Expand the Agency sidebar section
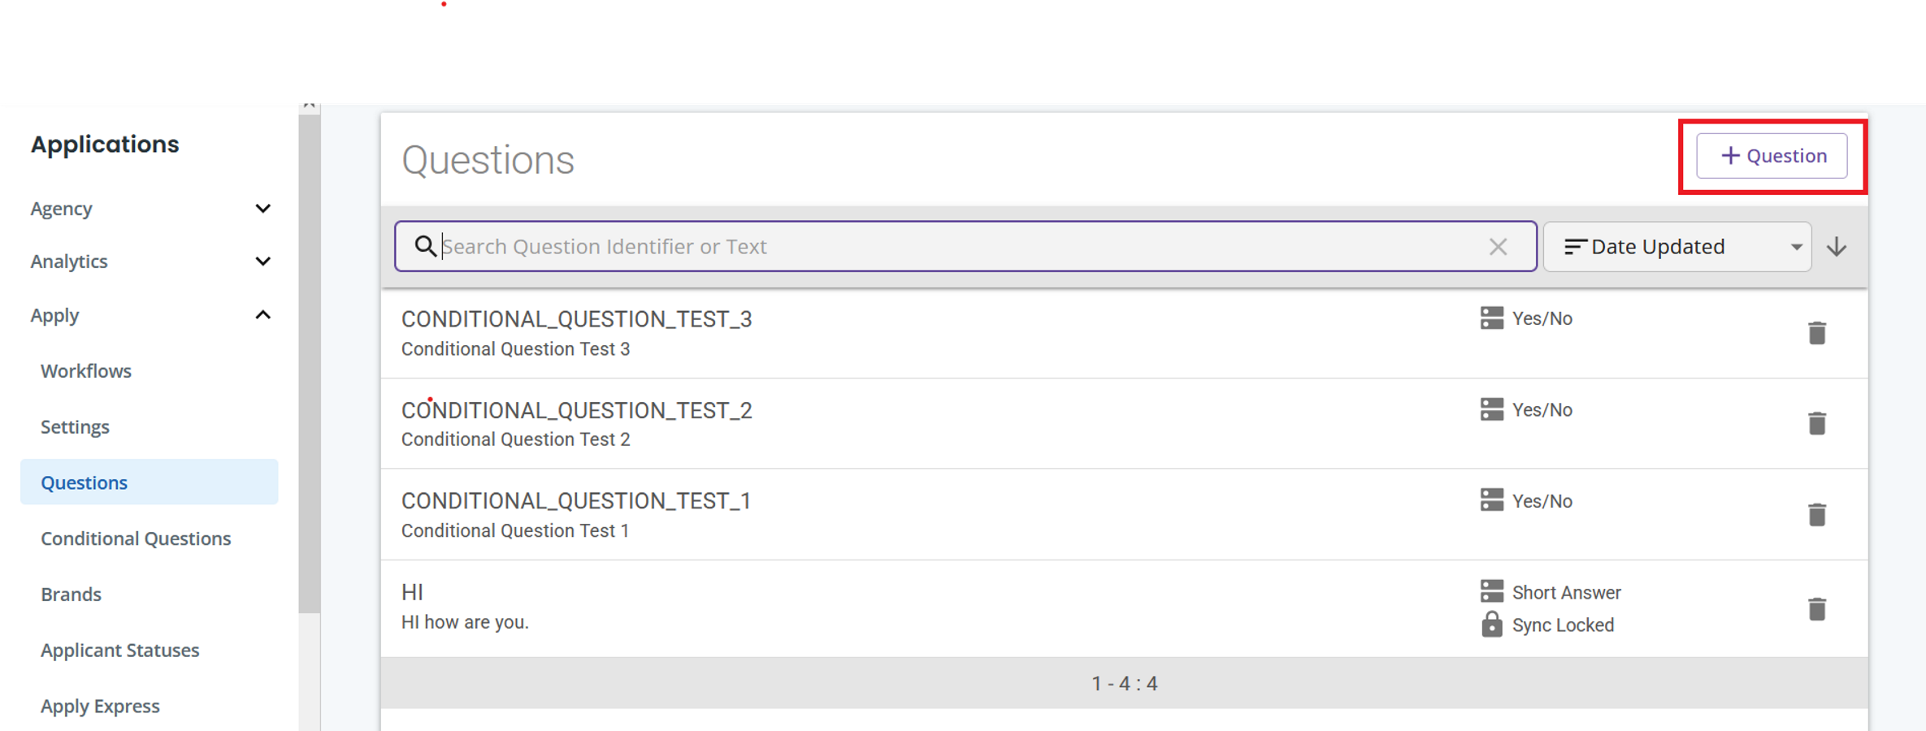This screenshot has width=1926, height=731. [262, 209]
